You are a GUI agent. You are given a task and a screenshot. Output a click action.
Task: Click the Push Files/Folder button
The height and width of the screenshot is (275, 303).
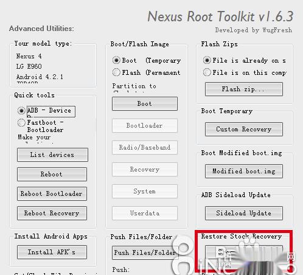pos(145,252)
